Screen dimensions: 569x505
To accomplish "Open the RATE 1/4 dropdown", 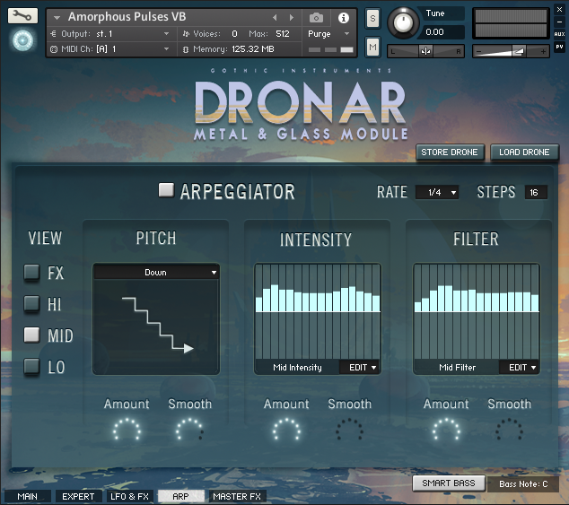I will click(437, 192).
